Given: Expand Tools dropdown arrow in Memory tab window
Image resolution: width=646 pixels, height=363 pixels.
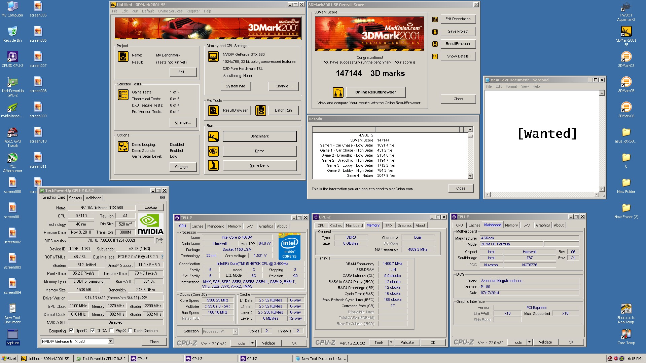Looking at the screenshot, I should pos(391,342).
